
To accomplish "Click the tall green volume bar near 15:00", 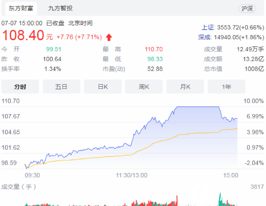I will pos(220,199).
